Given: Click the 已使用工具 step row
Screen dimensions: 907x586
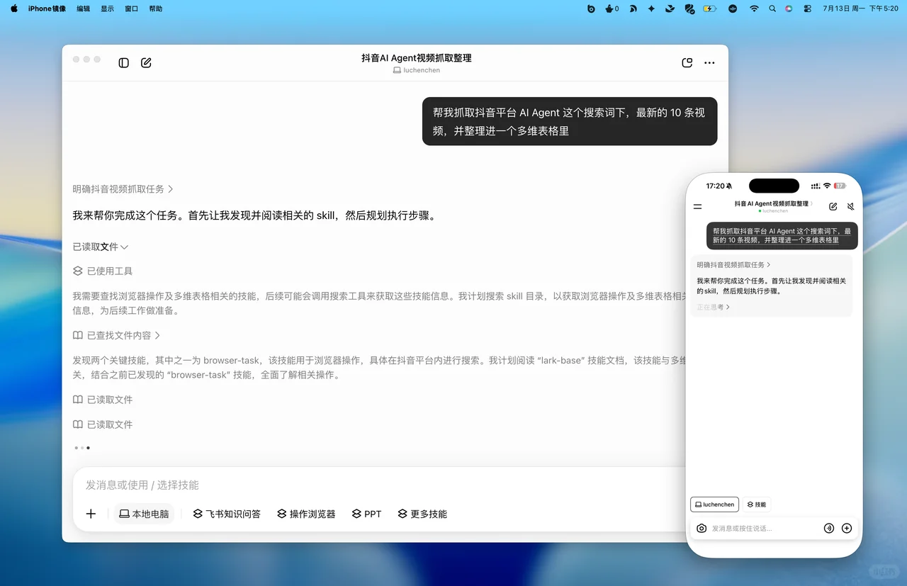Looking at the screenshot, I should pyautogui.click(x=103, y=271).
